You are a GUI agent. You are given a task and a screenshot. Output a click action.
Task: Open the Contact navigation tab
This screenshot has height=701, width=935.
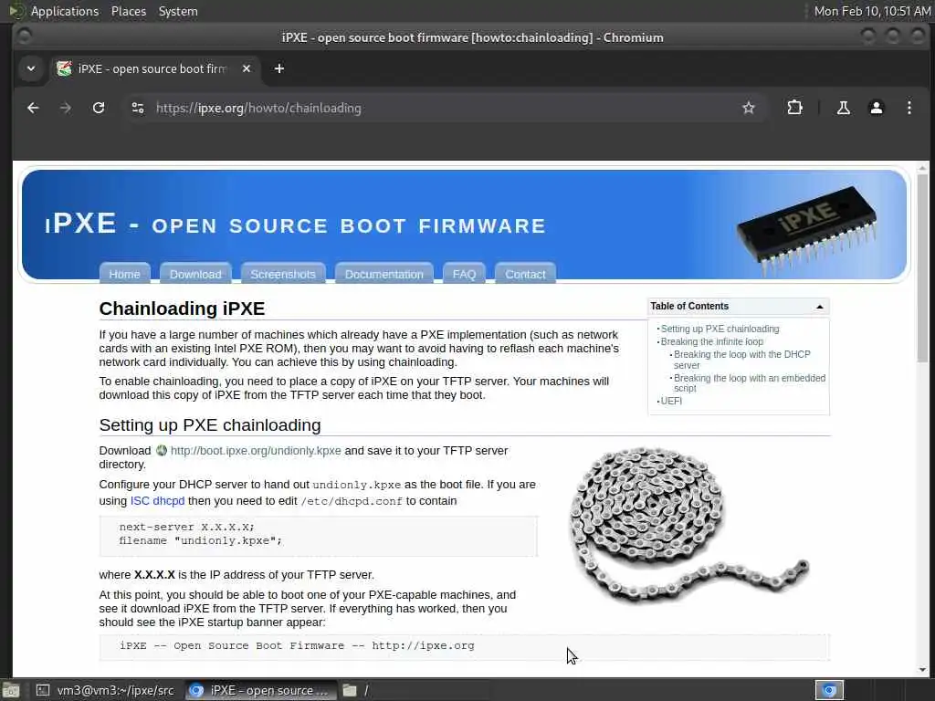(x=525, y=273)
